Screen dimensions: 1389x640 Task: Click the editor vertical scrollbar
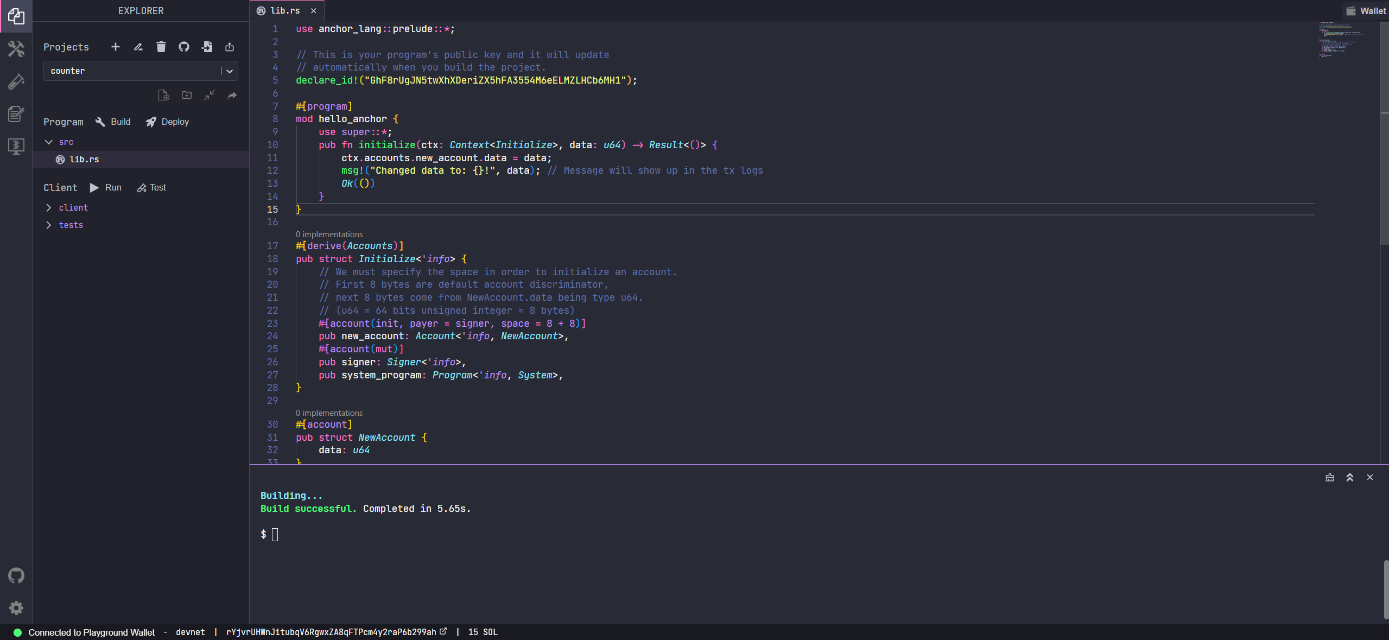coord(1384,133)
